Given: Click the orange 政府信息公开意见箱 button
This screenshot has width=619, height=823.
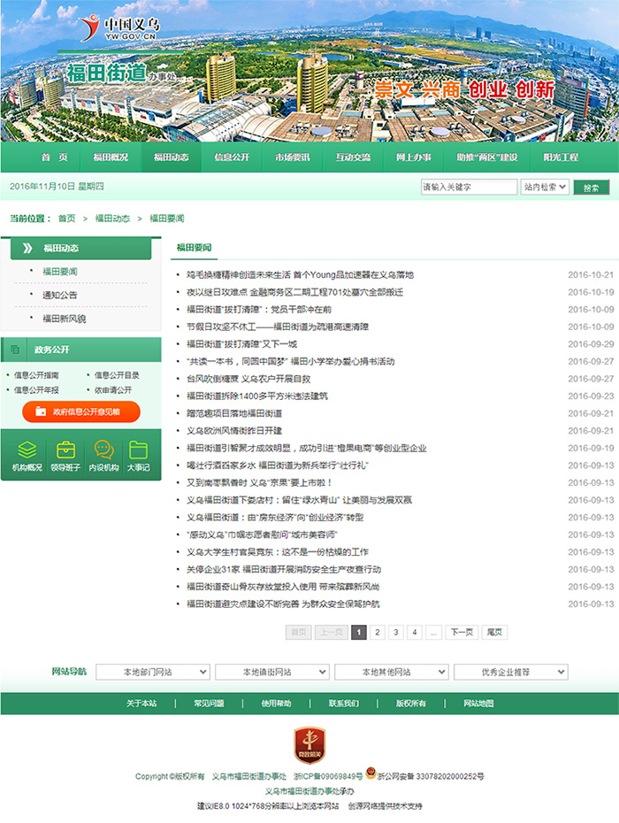Looking at the screenshot, I should (81, 411).
